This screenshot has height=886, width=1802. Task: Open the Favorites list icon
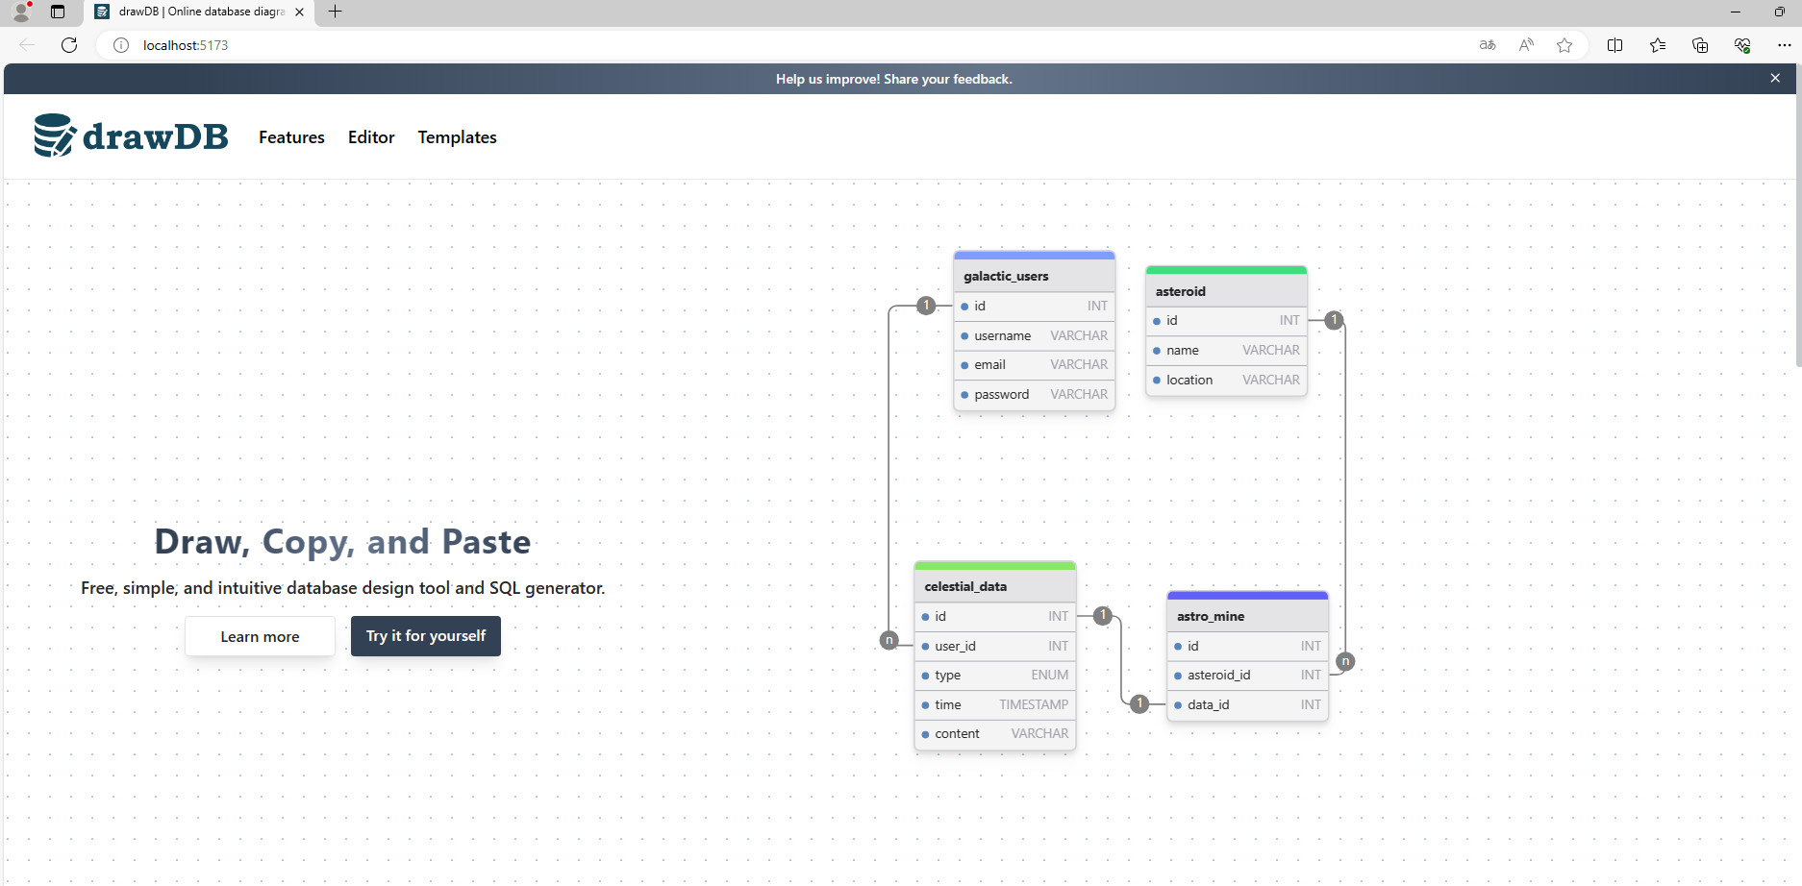pos(1658,45)
